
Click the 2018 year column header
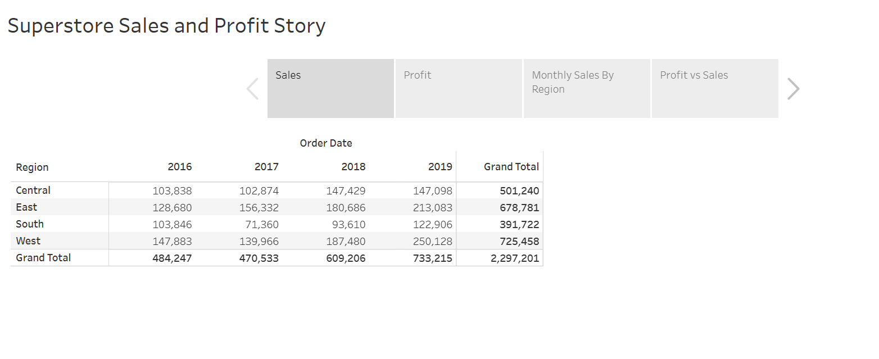click(354, 166)
